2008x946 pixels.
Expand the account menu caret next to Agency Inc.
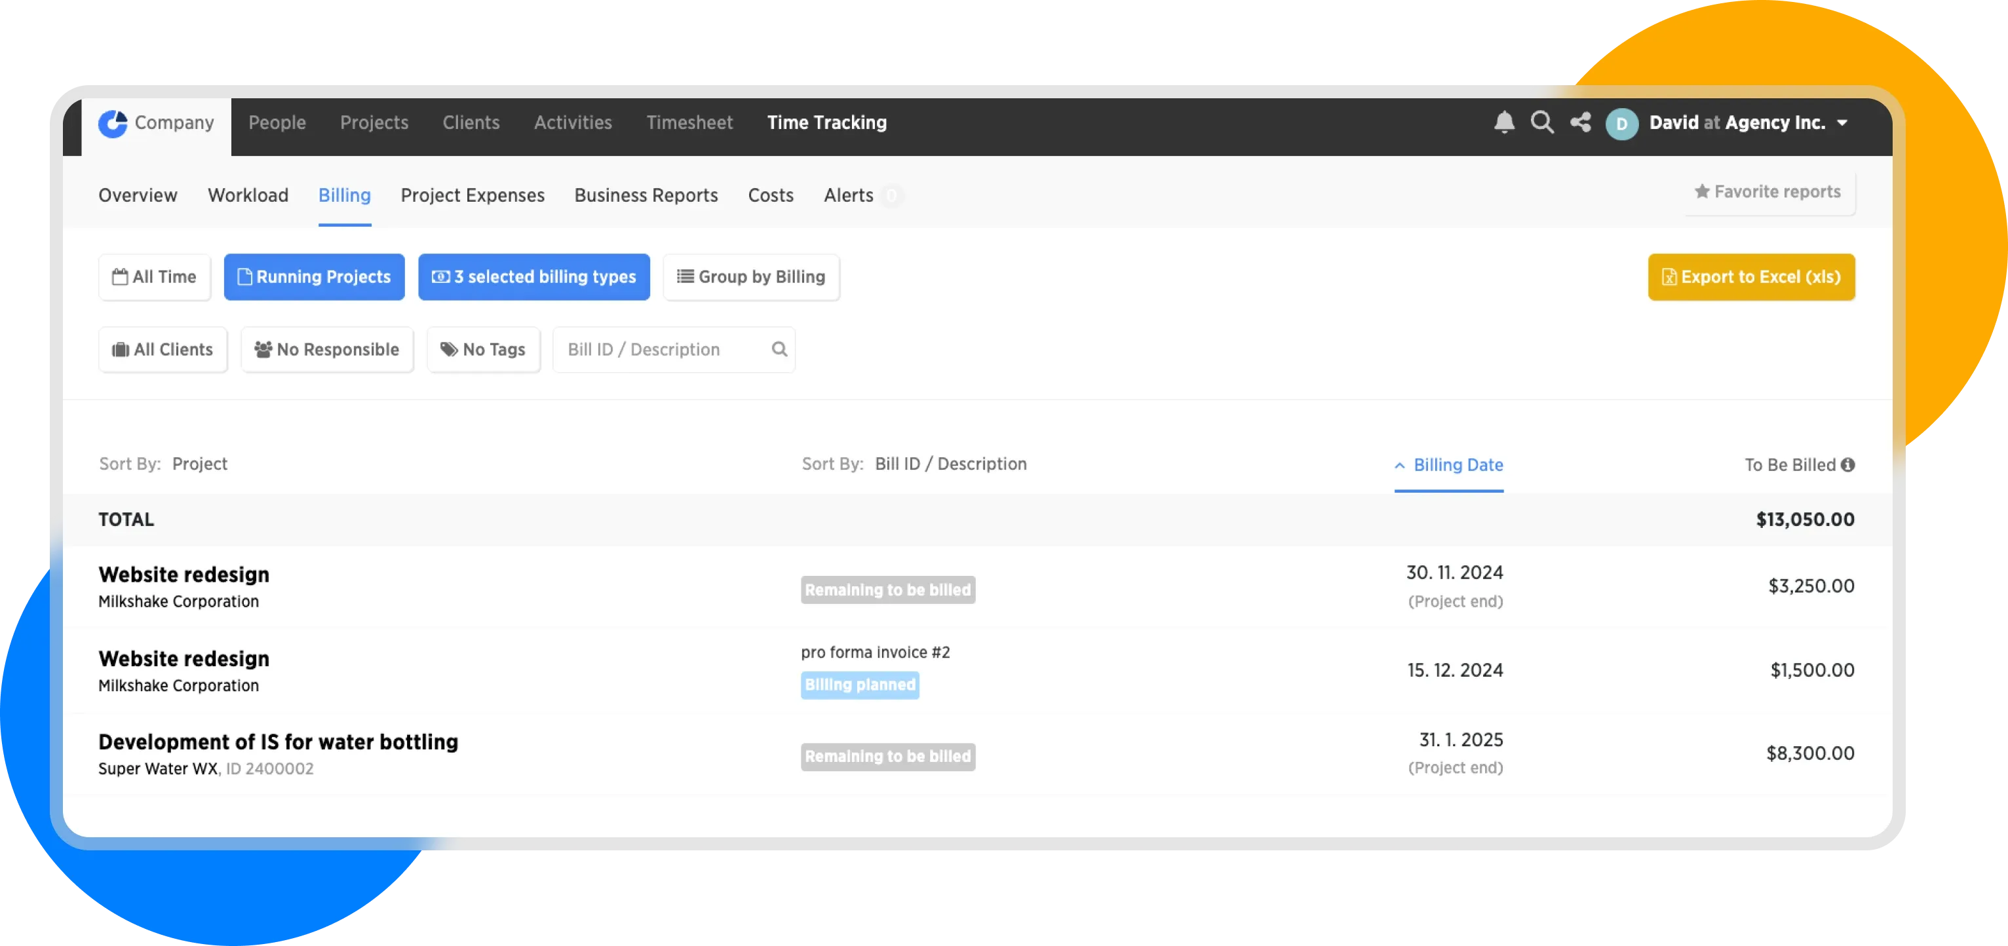[1842, 123]
